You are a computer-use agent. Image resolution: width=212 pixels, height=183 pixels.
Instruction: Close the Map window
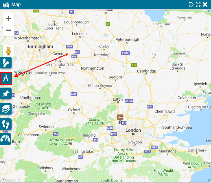pyautogui.click(x=205, y=4)
